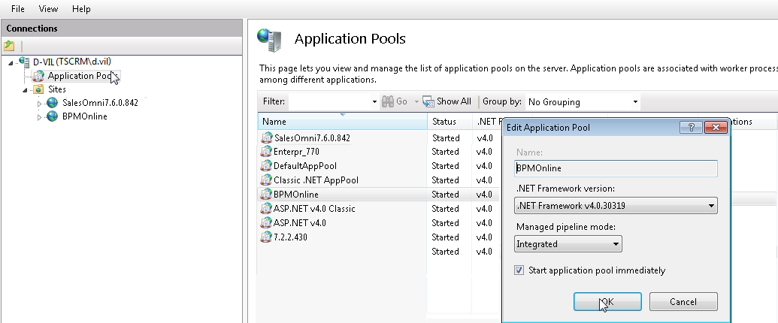The image size is (778, 323).
Task: Collapse the Sites tree node
Action: [25, 90]
